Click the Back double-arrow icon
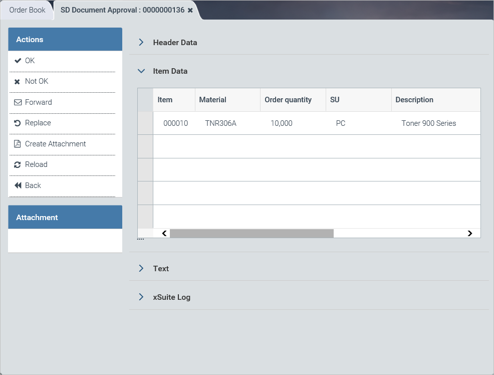Image resolution: width=494 pixels, height=375 pixels. click(18, 185)
